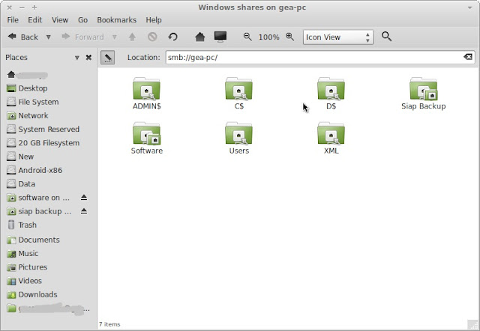Select the Siap Backup share folder
The width and height of the screenshot is (480, 331).
click(x=423, y=93)
